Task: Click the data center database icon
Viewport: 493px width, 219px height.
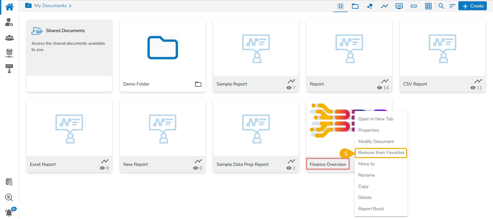Action: point(9,53)
